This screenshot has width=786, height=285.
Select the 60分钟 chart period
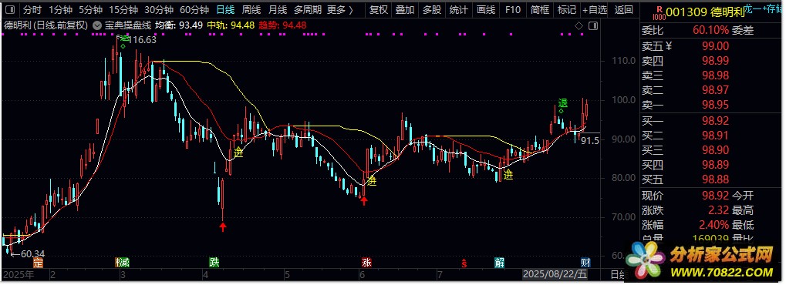click(x=194, y=9)
